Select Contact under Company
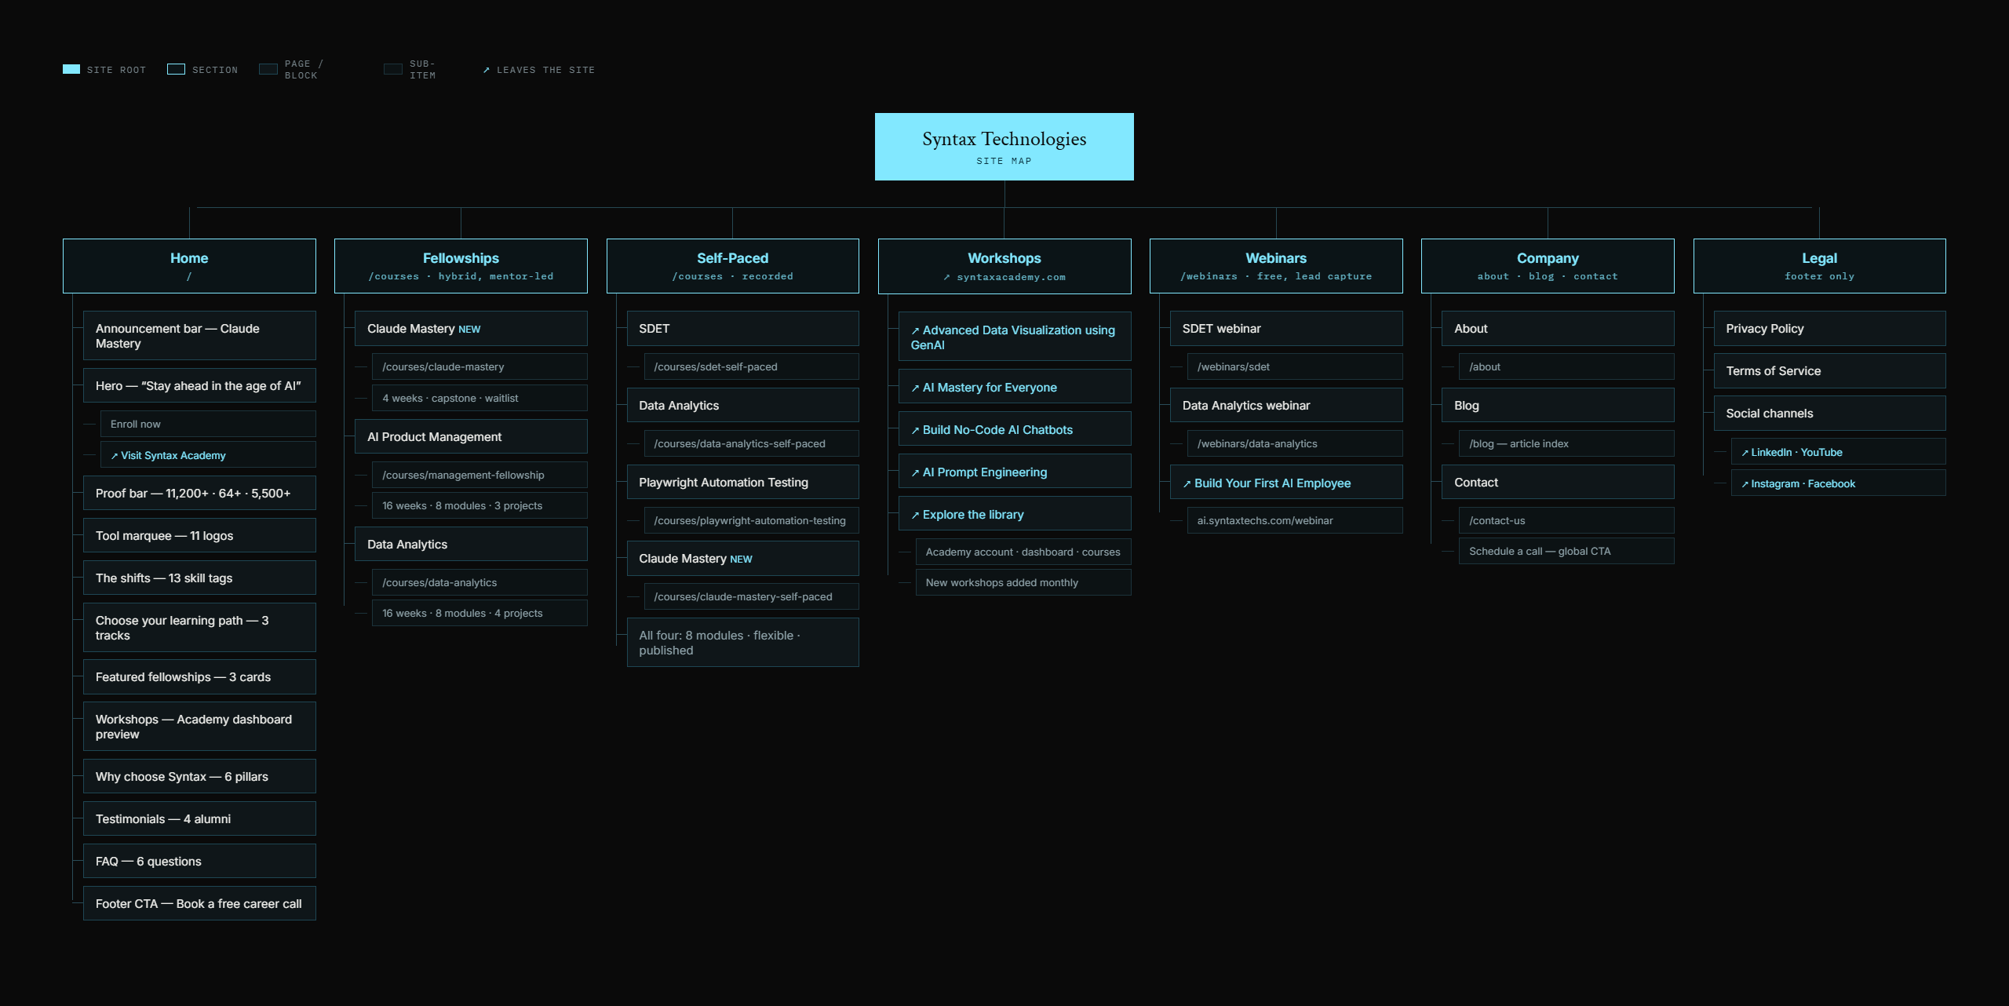Image resolution: width=2009 pixels, height=1006 pixels. (x=1558, y=482)
